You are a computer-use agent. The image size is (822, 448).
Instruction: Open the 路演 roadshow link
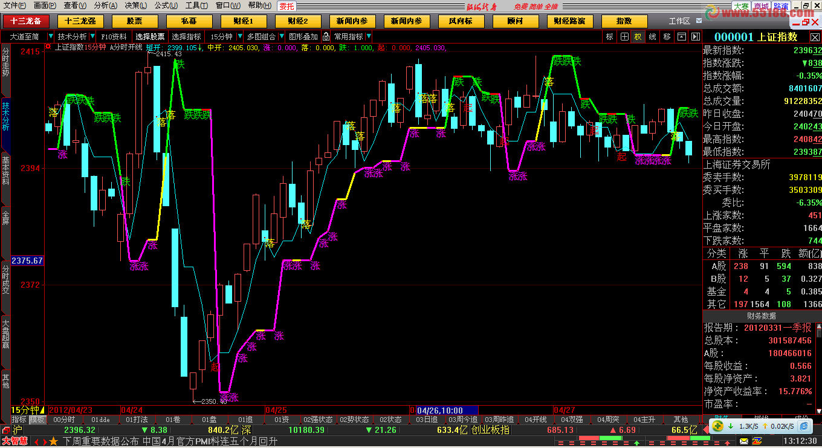tap(781, 6)
